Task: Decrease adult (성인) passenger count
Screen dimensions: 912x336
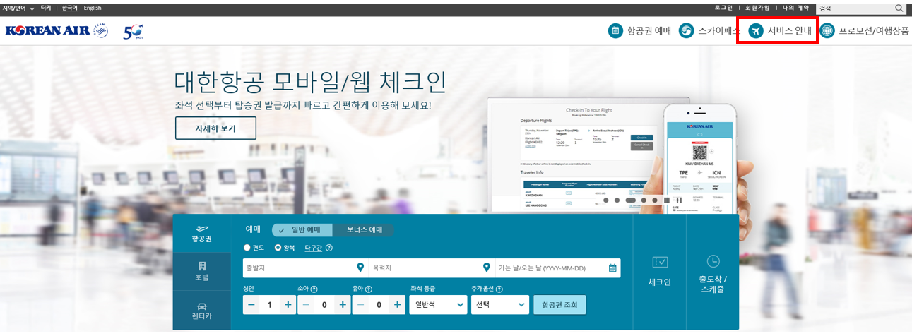Action: point(251,305)
